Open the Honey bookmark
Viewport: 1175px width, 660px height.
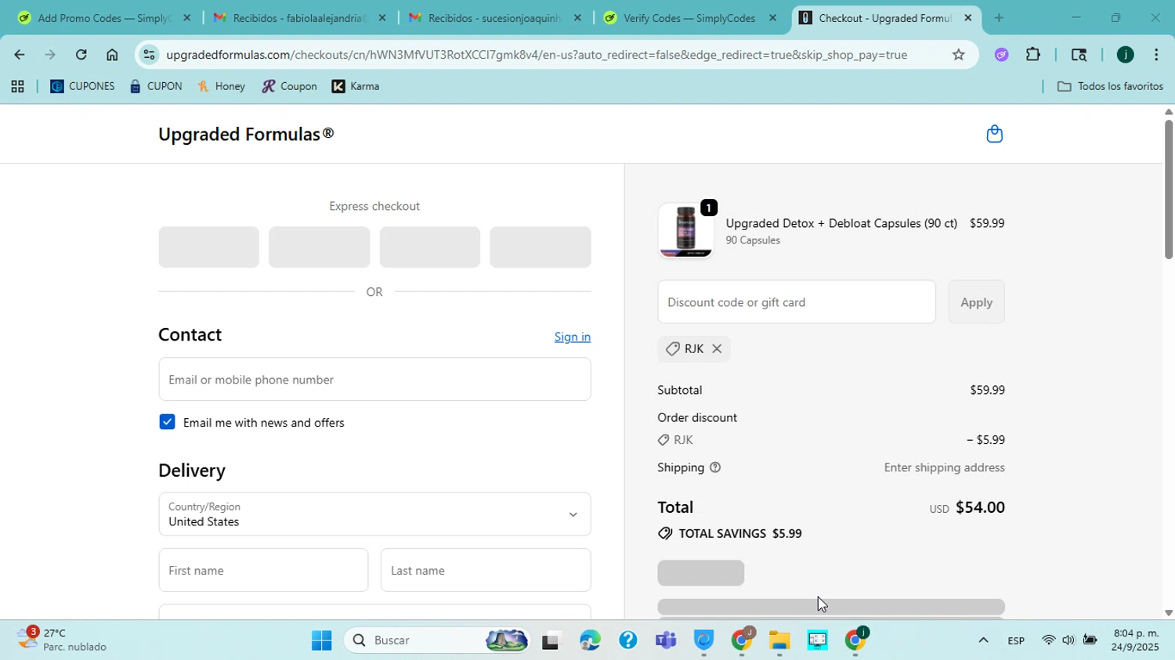(x=222, y=87)
